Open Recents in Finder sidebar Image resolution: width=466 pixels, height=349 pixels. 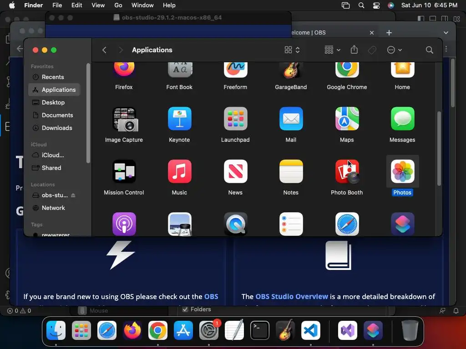pyautogui.click(x=54, y=77)
